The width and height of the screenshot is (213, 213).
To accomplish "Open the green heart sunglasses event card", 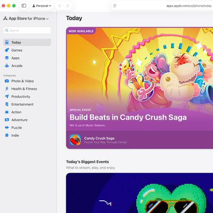I will pos(140,193).
